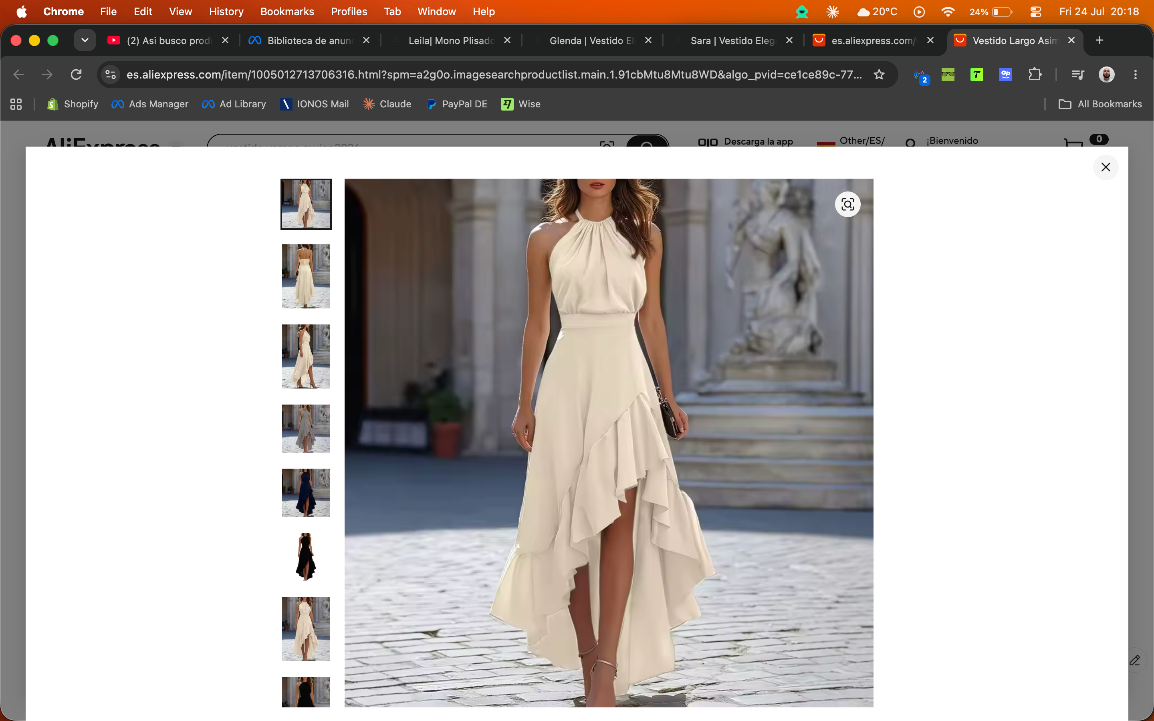Switch to 'Biblioteca de anun' tab
Viewport: 1154px width, 721px height.
click(x=309, y=40)
